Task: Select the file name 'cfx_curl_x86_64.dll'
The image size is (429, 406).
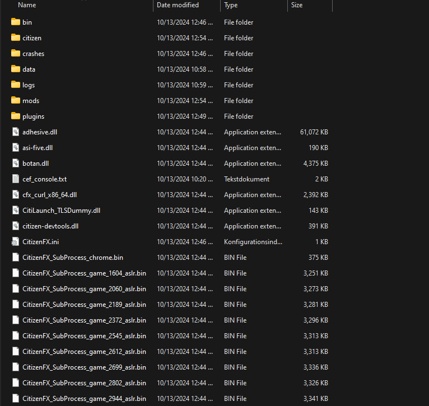Action: tap(49, 195)
